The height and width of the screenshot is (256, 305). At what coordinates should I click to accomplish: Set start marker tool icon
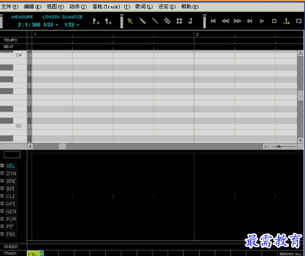coord(96,21)
